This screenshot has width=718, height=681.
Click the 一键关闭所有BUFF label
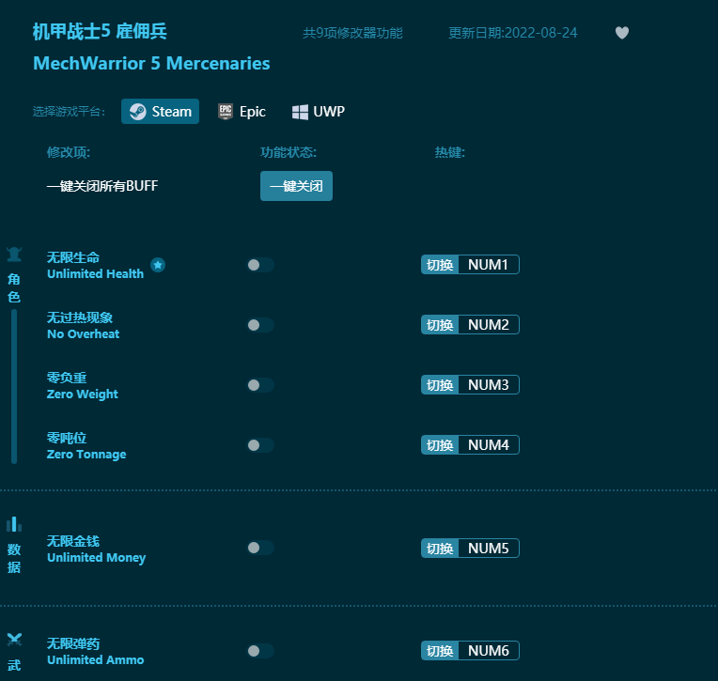tap(102, 186)
